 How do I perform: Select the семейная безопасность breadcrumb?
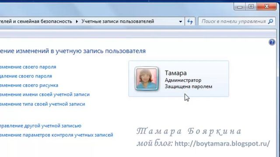36,21
